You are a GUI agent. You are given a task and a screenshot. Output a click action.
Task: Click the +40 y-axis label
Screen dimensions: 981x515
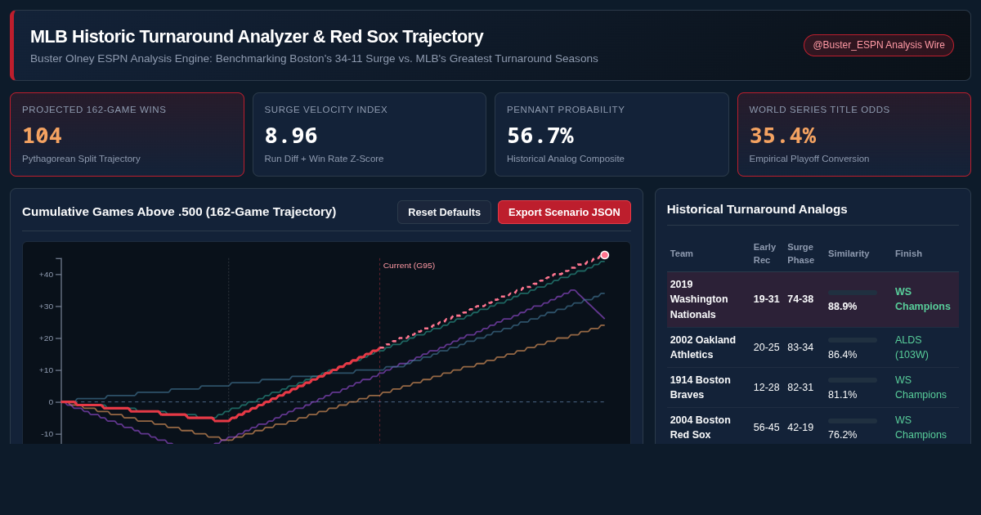pyautogui.click(x=46, y=275)
